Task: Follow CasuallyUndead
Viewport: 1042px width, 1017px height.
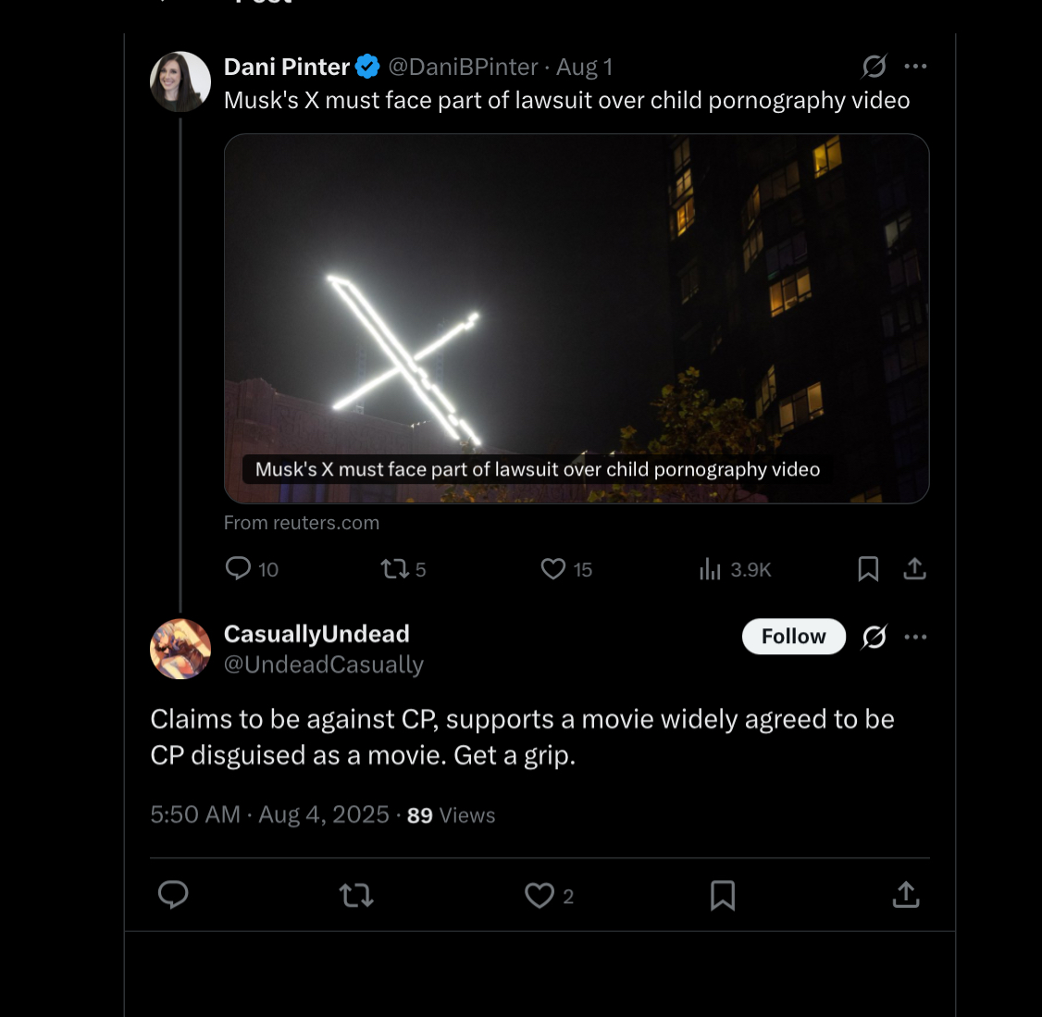Action: [x=793, y=637]
